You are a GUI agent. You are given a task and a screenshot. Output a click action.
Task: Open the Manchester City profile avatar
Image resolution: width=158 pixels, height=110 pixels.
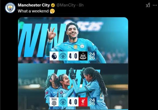tap(10, 8)
